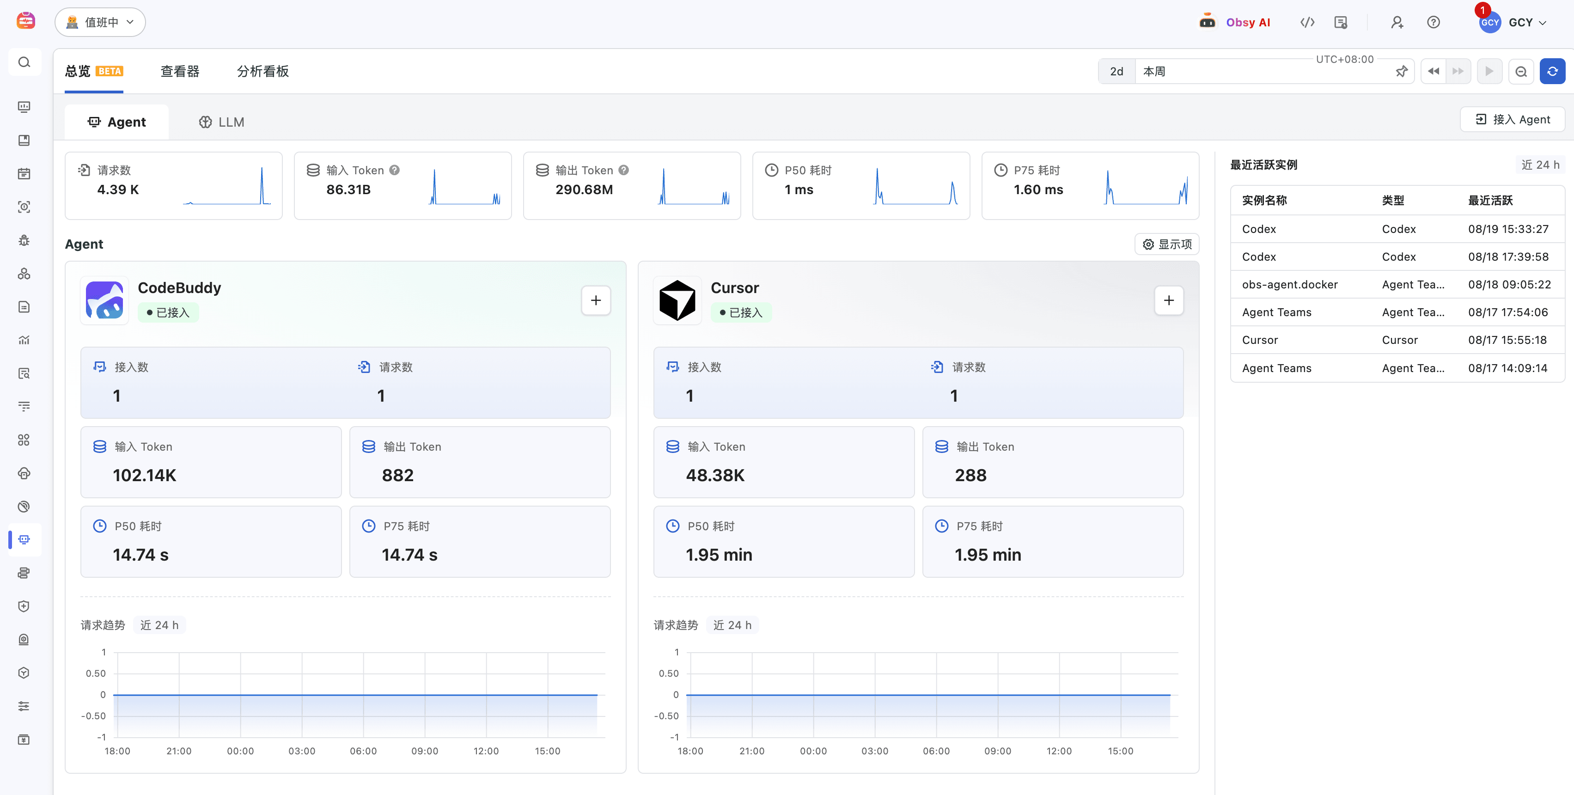Image resolution: width=1574 pixels, height=795 pixels.
Task: Open the GCY user account menu
Action: click(x=1513, y=22)
